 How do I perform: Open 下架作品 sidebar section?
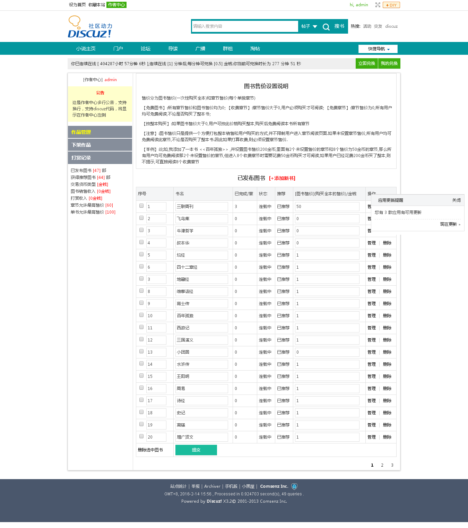tap(100, 145)
